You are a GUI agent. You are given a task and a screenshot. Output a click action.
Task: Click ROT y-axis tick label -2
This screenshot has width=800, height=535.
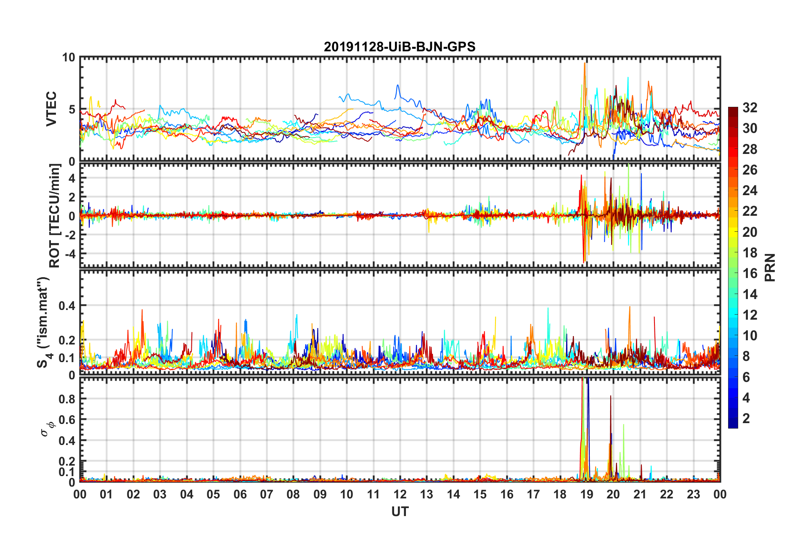pos(70,235)
